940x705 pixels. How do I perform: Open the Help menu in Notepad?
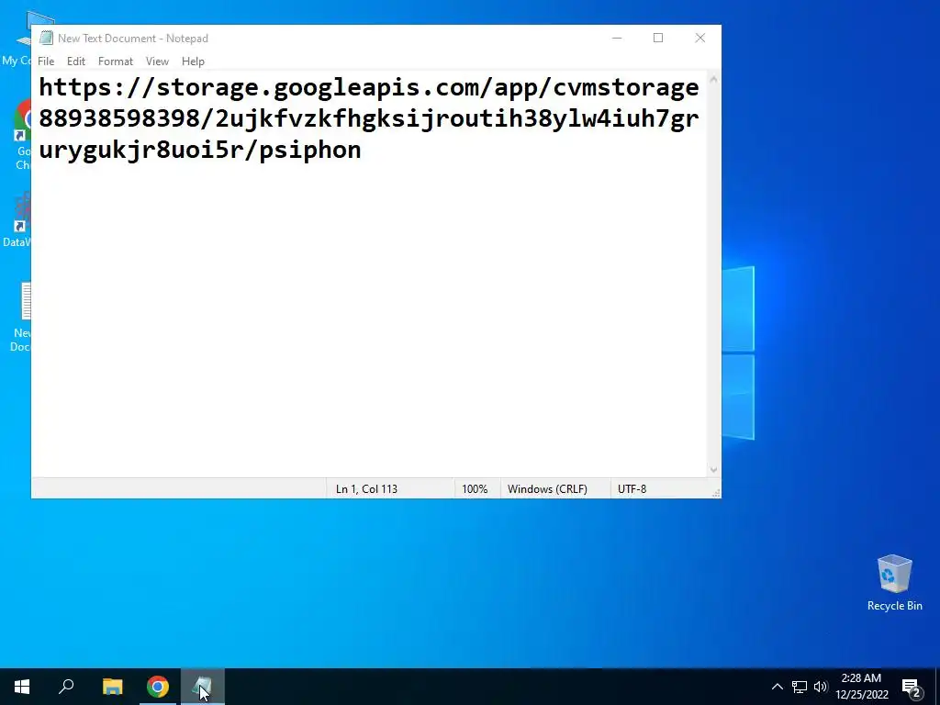coord(193,62)
